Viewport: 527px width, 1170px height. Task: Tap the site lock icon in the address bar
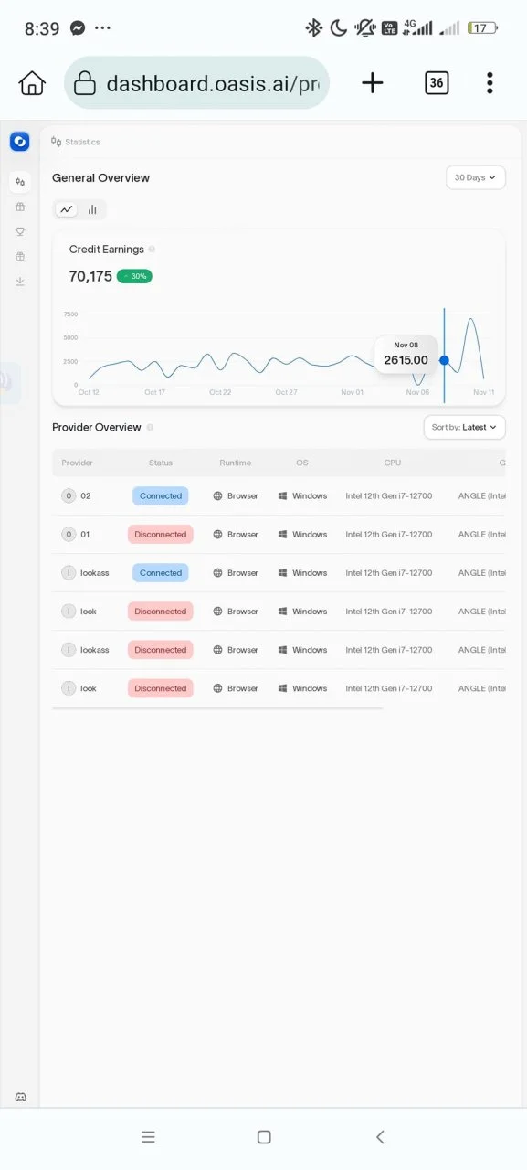pyautogui.click(x=85, y=83)
